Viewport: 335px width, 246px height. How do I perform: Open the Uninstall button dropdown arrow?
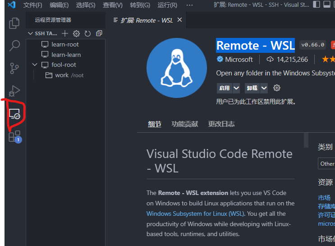(x=264, y=88)
